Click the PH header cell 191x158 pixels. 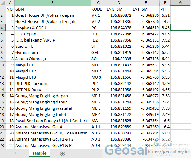coord(165,9)
